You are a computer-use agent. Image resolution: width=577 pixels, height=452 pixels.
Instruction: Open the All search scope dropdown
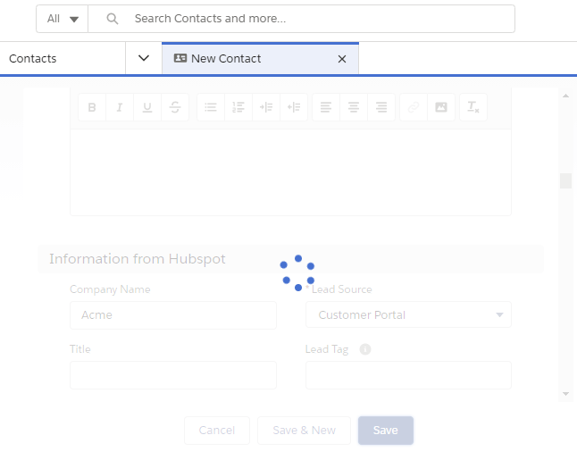tap(63, 19)
